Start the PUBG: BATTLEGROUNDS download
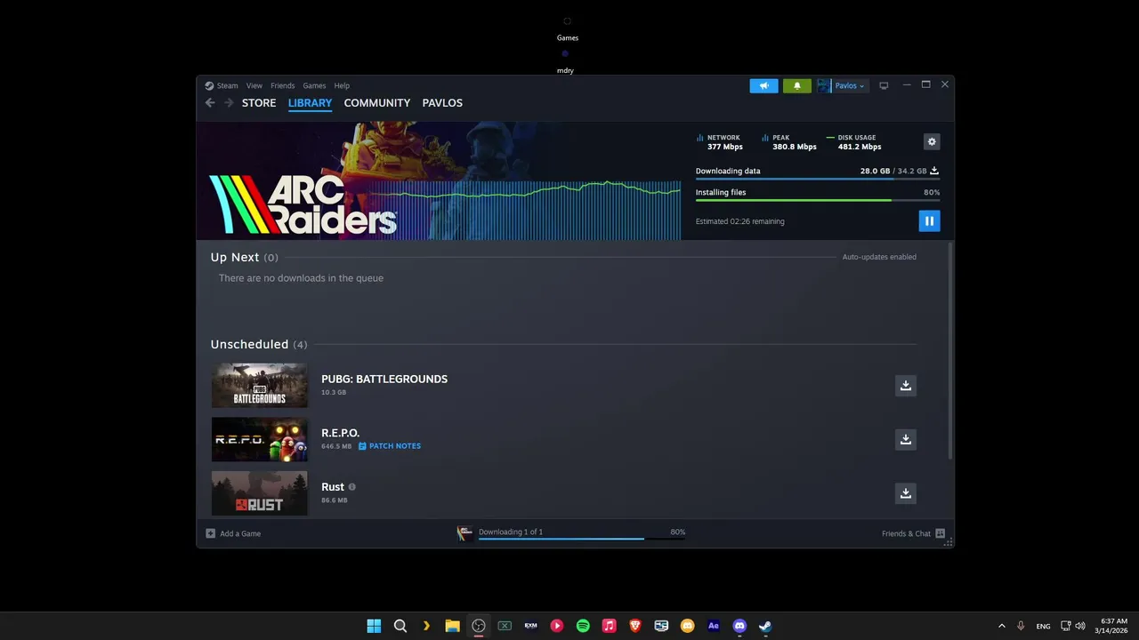The width and height of the screenshot is (1139, 640). [x=905, y=385]
